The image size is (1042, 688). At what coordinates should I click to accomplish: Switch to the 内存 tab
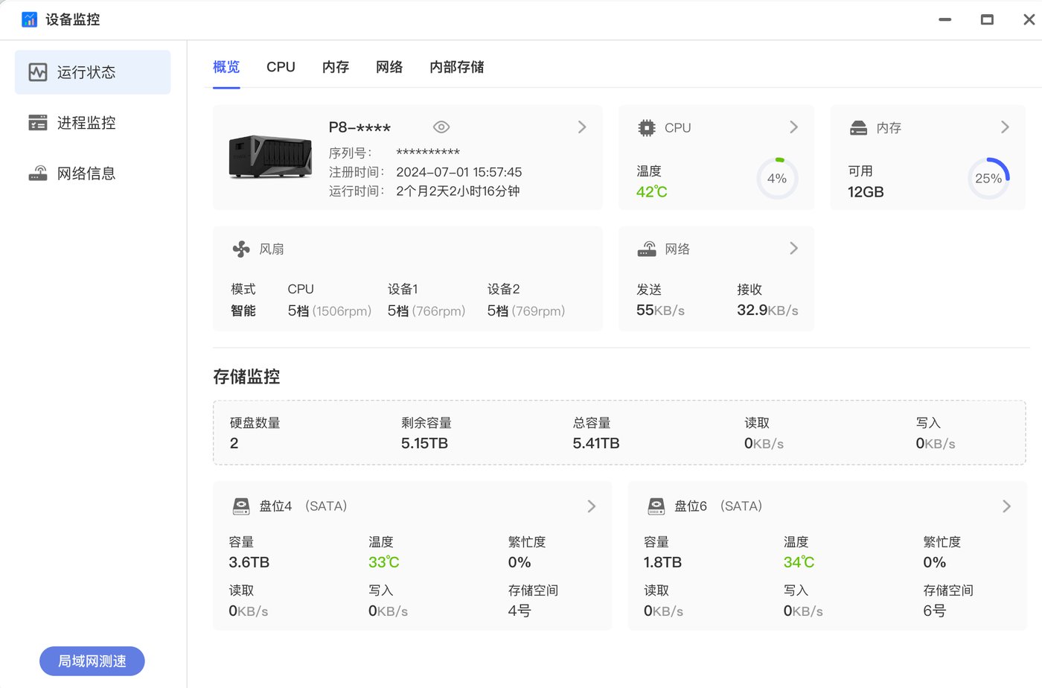(x=336, y=67)
